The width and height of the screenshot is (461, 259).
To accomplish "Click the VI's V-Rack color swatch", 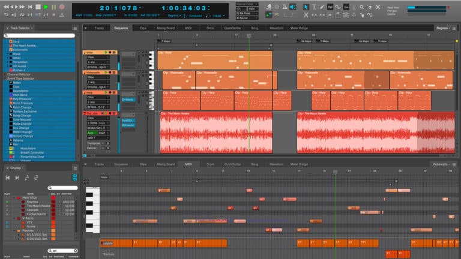I will tap(53, 222).
